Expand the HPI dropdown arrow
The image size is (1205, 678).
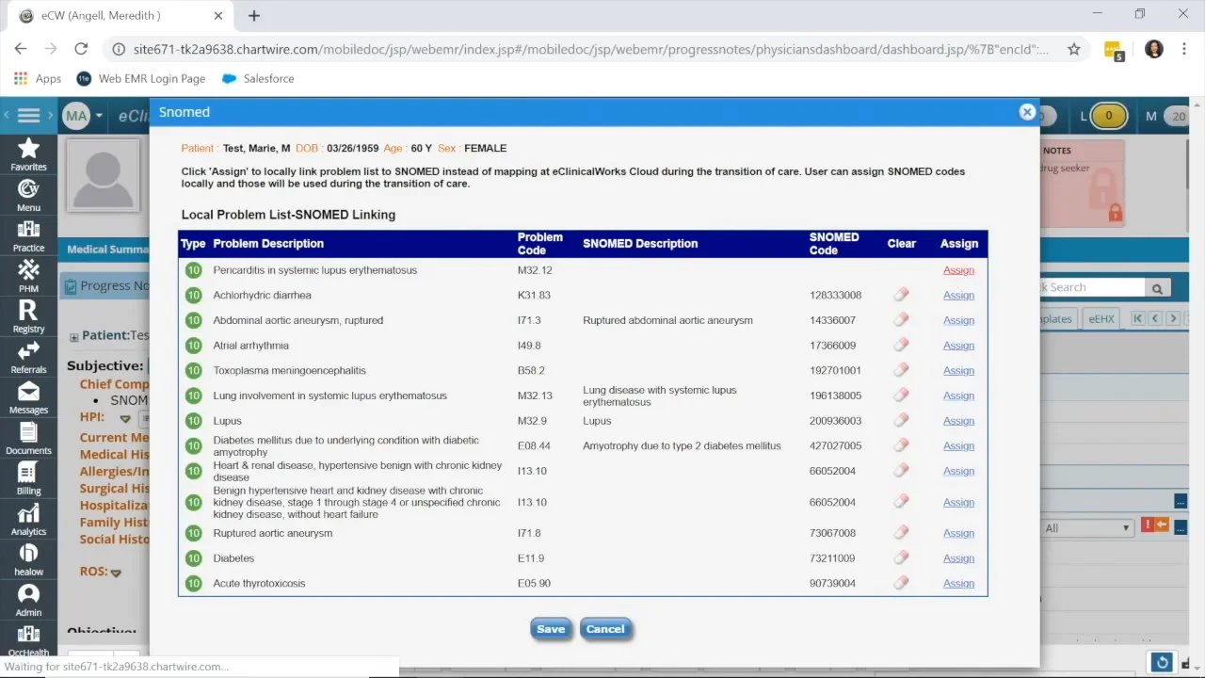pyautogui.click(x=124, y=419)
